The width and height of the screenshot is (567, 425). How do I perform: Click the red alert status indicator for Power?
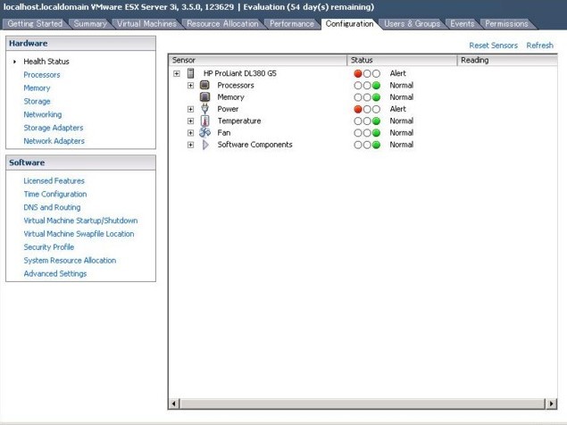tap(358, 109)
